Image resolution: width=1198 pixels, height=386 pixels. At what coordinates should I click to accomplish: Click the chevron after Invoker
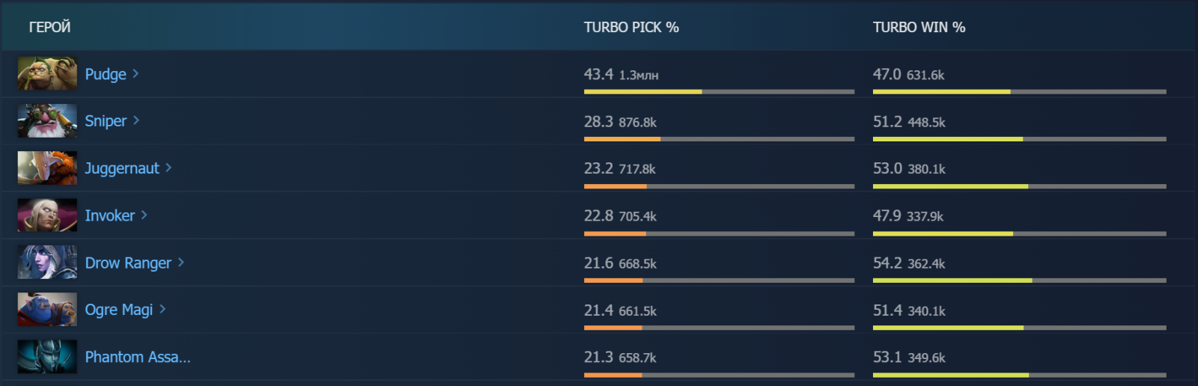(145, 215)
